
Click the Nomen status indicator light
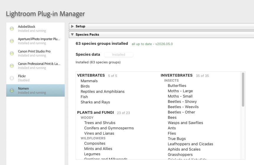pyautogui.click(x=12, y=90)
